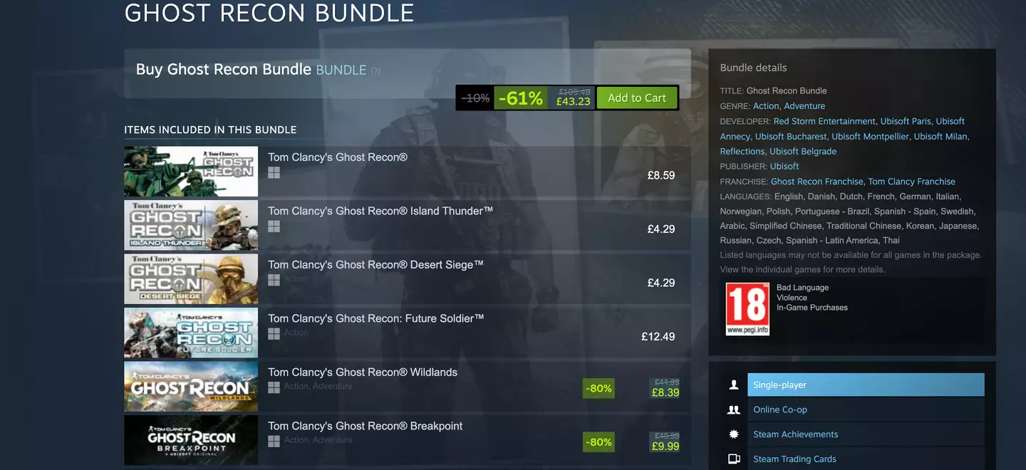Click the PEGI 18 rating badge

(x=747, y=308)
